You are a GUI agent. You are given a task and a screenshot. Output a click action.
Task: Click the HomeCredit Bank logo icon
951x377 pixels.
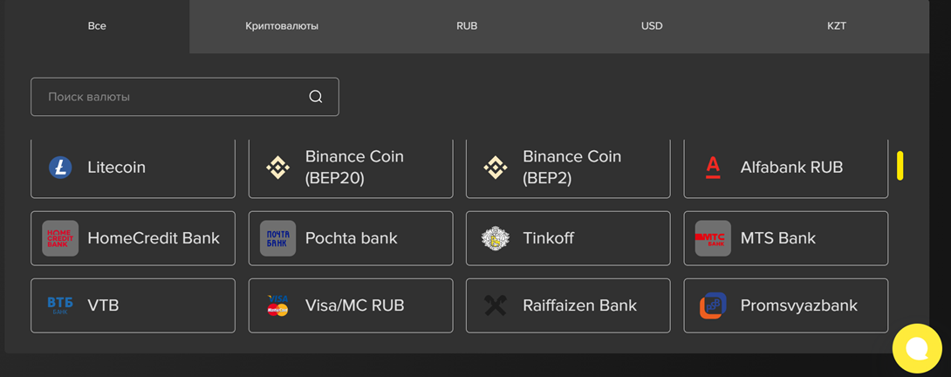click(60, 238)
